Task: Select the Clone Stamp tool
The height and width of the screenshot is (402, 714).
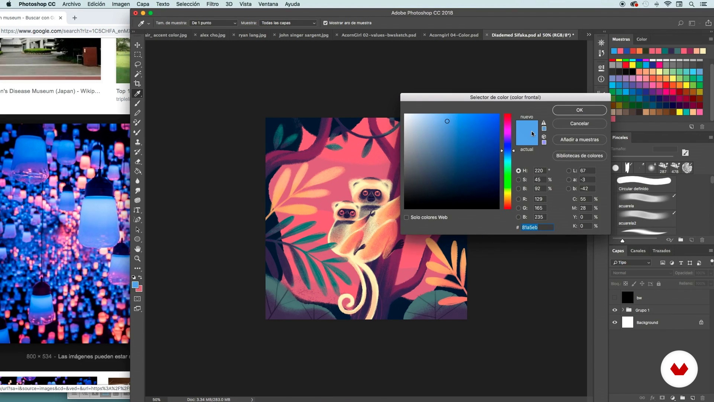Action: (x=138, y=142)
